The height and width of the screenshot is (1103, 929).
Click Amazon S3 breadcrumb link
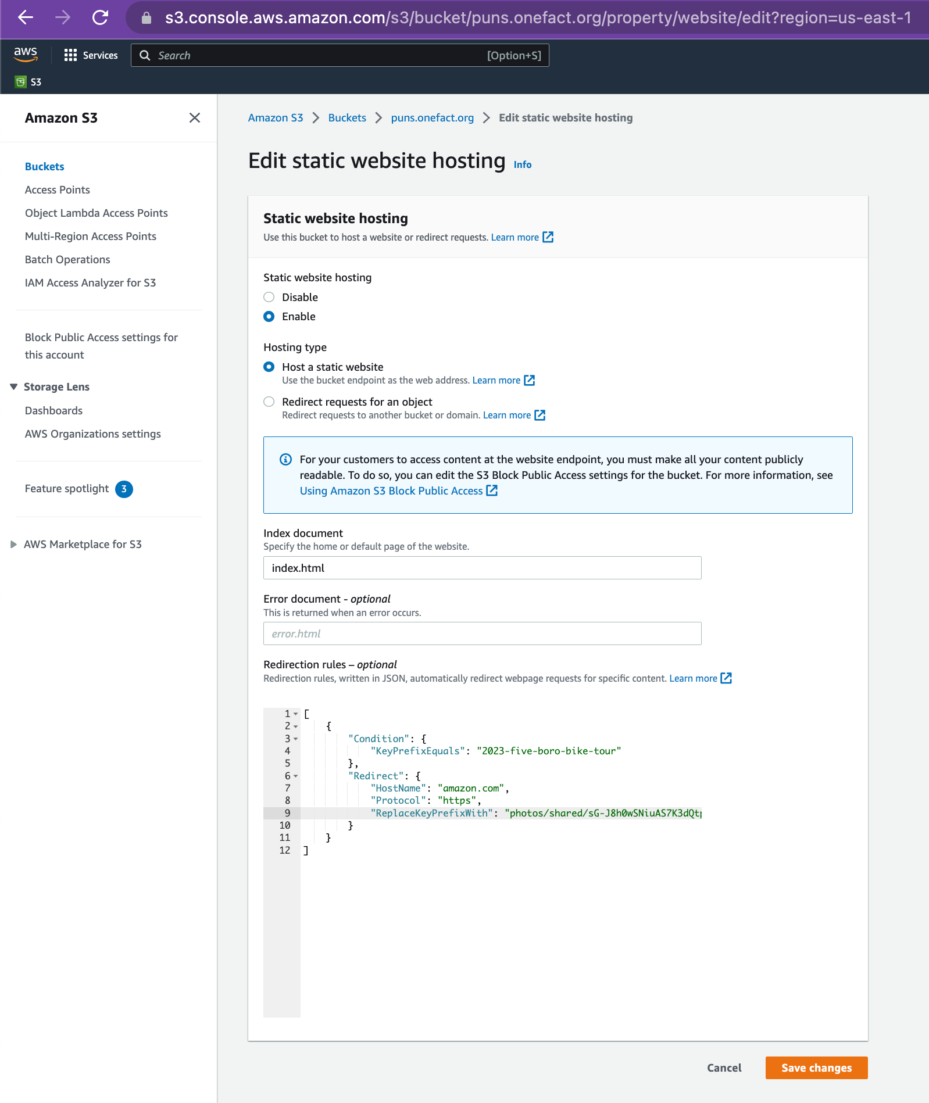click(276, 118)
